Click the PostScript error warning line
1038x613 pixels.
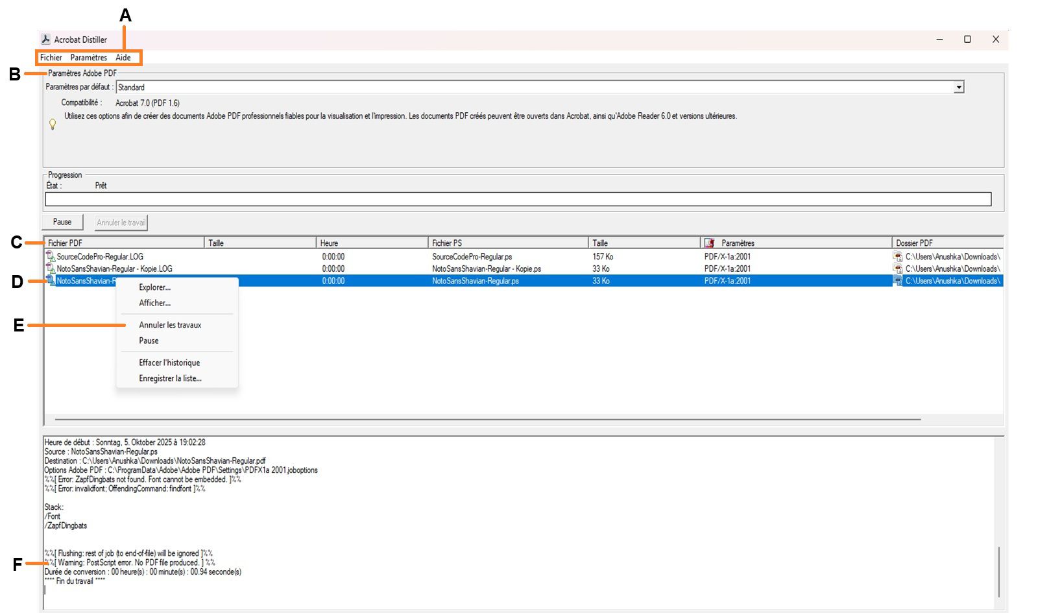pyautogui.click(x=130, y=562)
